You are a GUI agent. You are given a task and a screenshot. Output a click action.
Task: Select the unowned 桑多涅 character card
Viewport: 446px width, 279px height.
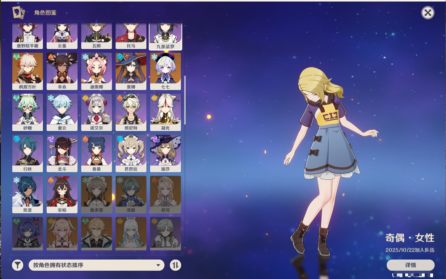(x=97, y=195)
